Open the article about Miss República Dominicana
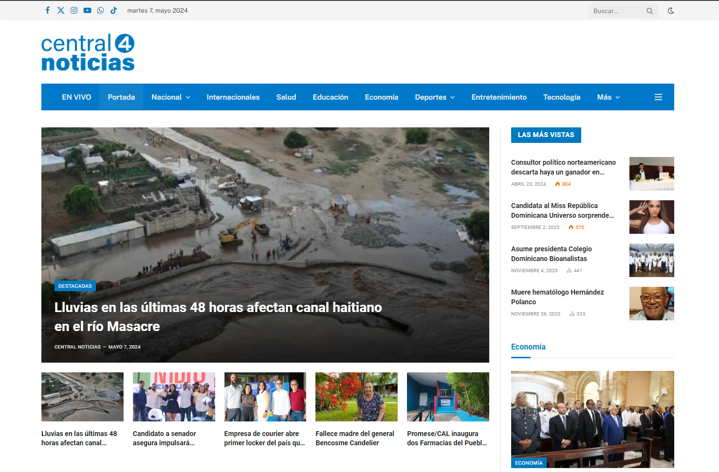Image resolution: width=719 pixels, height=472 pixels. tap(562, 210)
